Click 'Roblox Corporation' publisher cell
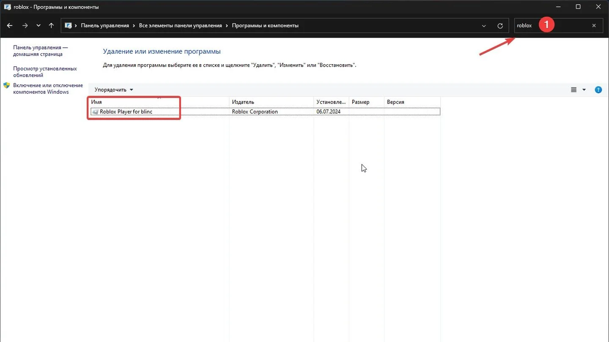 point(255,112)
